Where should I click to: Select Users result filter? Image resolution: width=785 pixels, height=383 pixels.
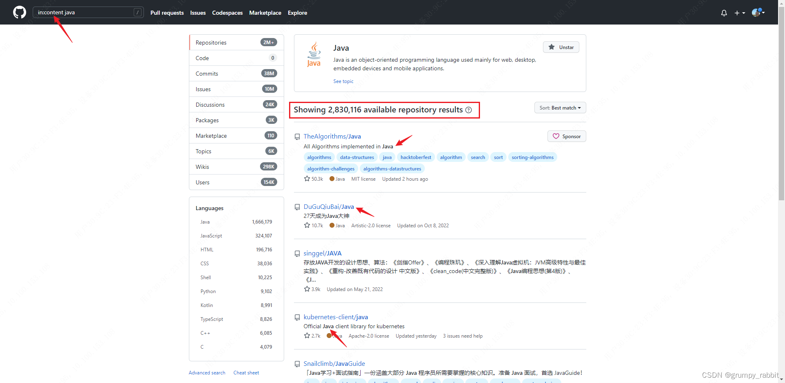[x=236, y=182]
